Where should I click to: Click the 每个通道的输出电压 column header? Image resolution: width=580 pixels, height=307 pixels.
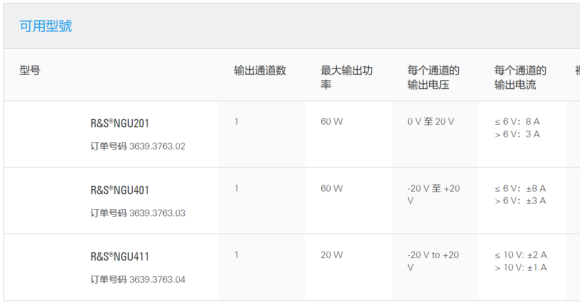tap(433, 78)
